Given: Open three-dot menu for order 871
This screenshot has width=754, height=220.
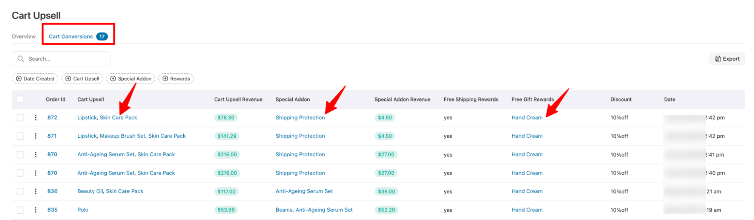Looking at the screenshot, I should tap(35, 136).
